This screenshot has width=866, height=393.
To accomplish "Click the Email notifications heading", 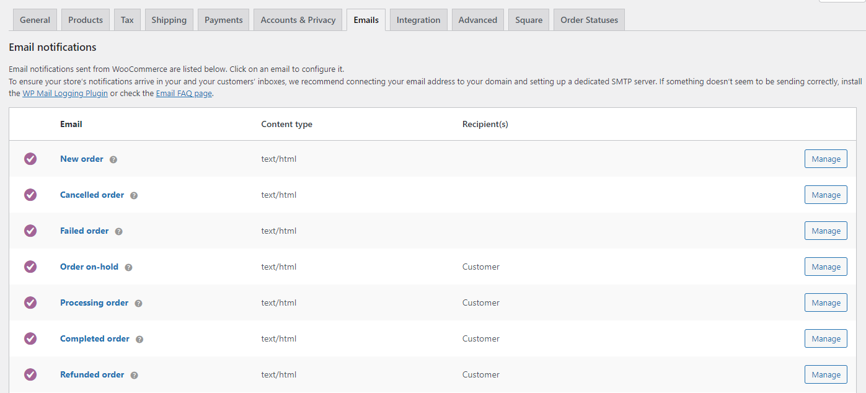I will [x=53, y=47].
